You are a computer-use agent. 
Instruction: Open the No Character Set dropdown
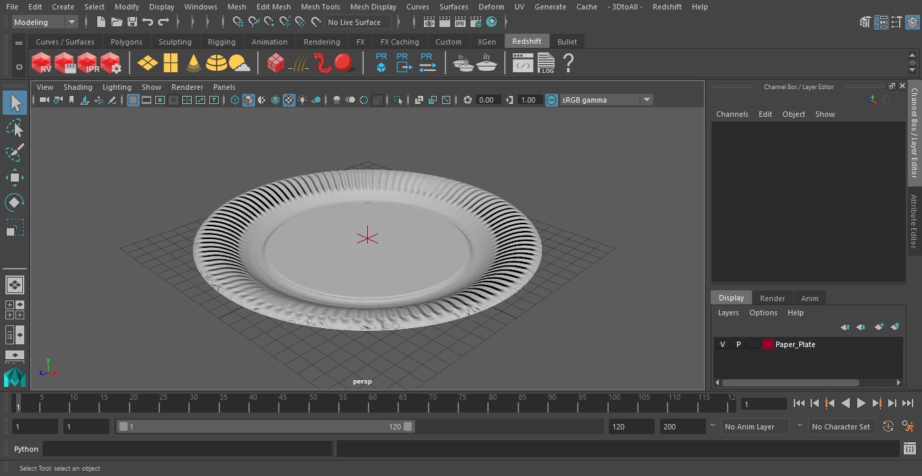pos(842,427)
